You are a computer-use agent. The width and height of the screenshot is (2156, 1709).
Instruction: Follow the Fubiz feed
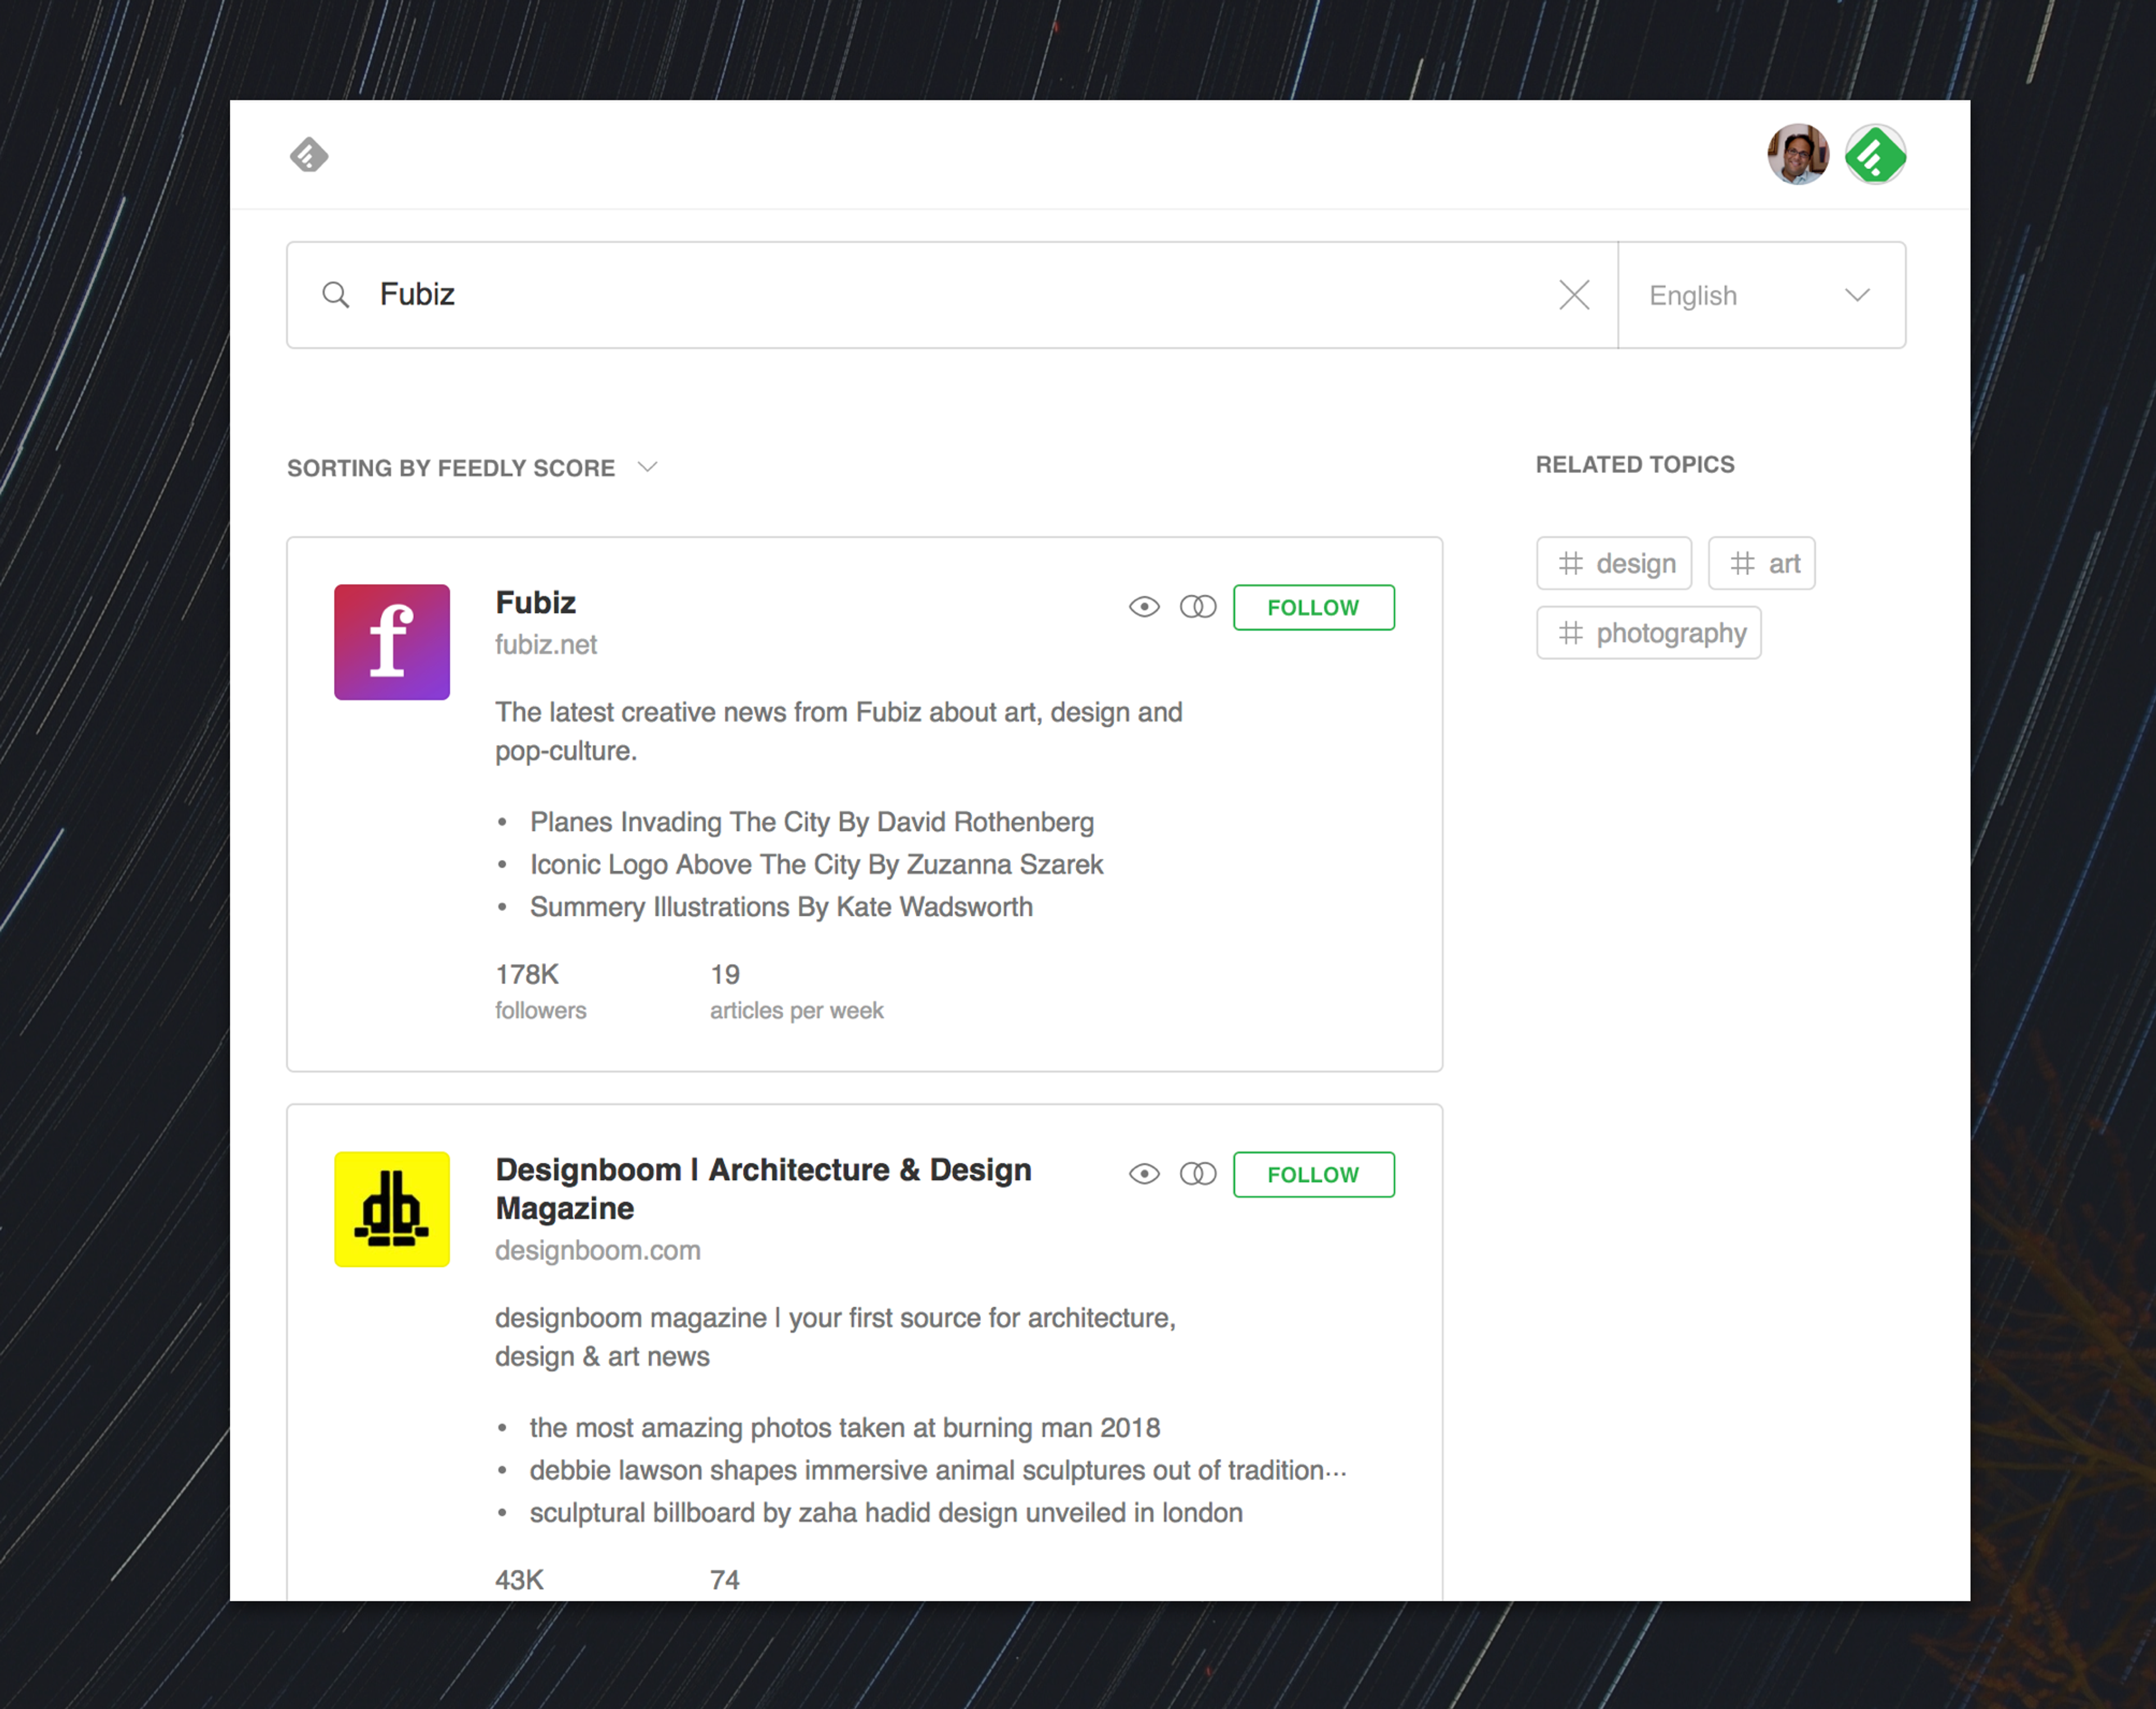1313,607
